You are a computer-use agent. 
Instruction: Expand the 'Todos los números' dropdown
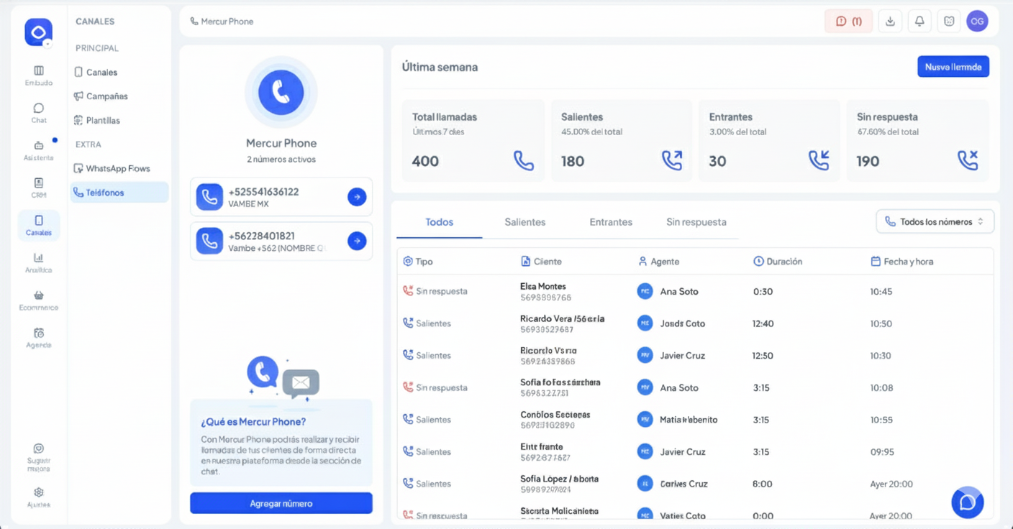(x=935, y=222)
